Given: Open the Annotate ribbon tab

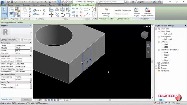Looking at the screenshot, I should [27, 5].
